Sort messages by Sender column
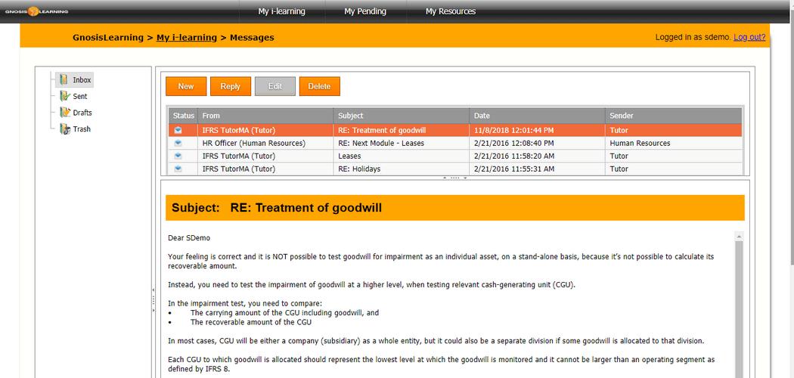The height and width of the screenshot is (378, 794). [x=674, y=116]
